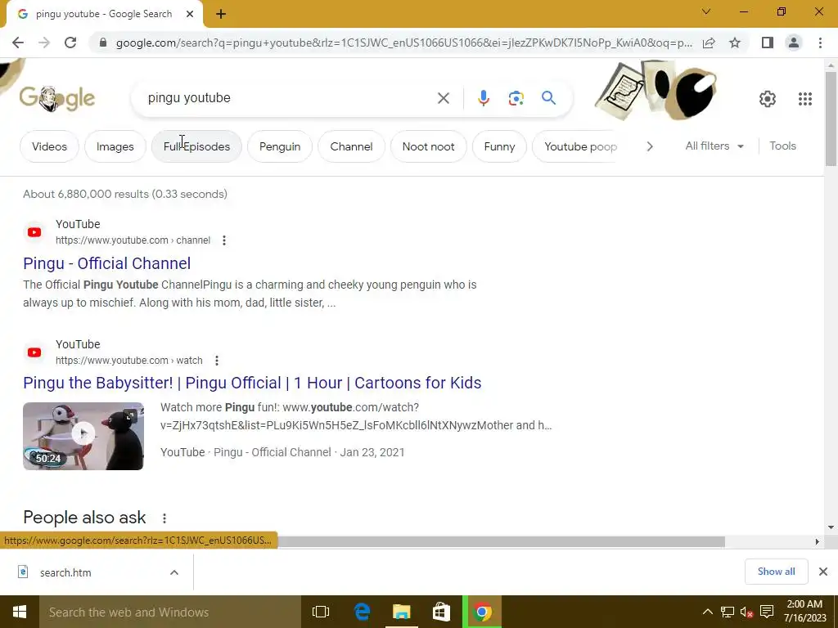Start voice search with microphone
Viewport: 838px width, 628px height.
[x=483, y=98]
